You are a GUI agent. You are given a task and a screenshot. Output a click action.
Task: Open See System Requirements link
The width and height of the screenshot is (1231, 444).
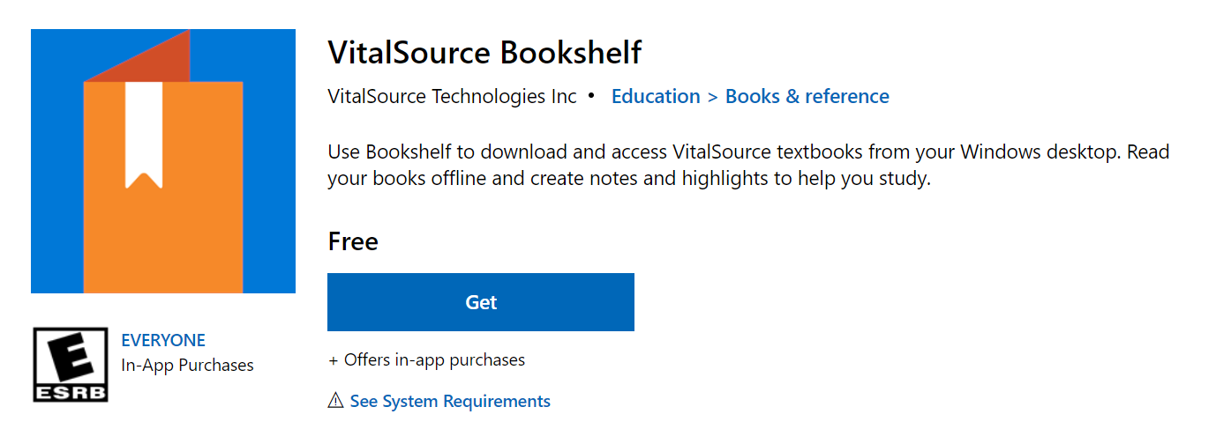(x=450, y=401)
